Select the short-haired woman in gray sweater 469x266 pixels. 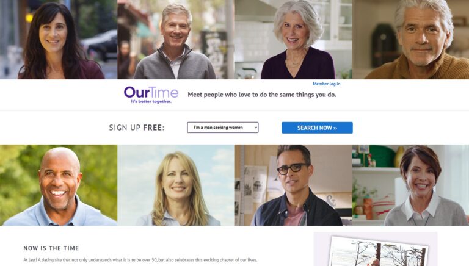point(410,185)
